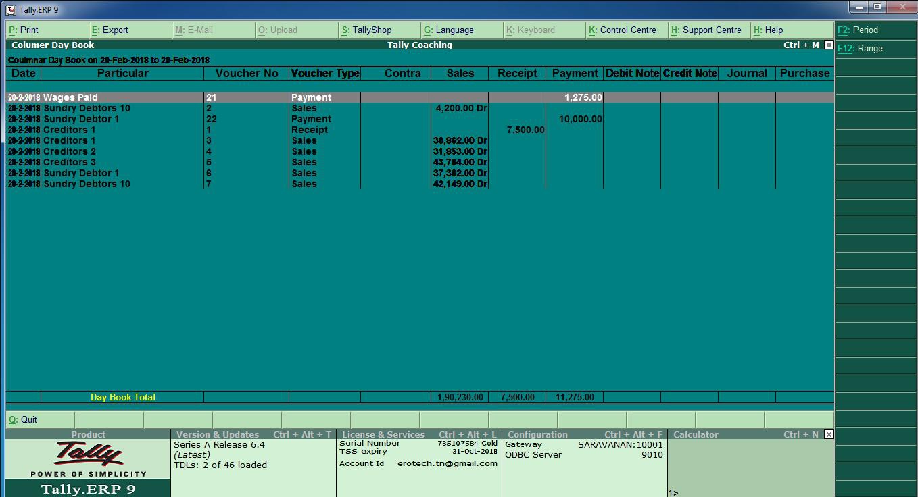918x497 pixels.
Task: Click the 1,275.00 payment amount
Action: coord(583,97)
